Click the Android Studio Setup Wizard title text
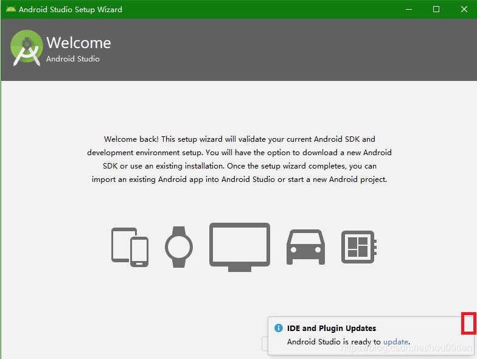Screen dimensions: 477x359 (71, 10)
